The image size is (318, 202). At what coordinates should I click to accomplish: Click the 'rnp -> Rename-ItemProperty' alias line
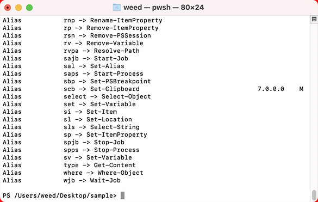click(113, 20)
